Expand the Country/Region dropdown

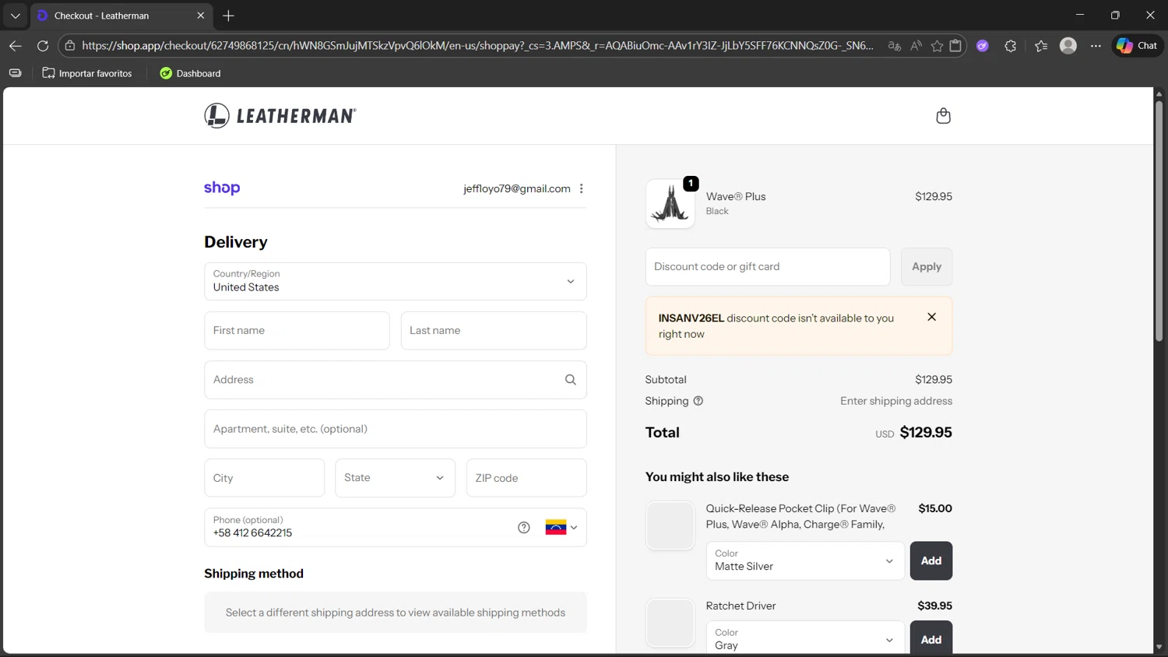[x=396, y=281]
